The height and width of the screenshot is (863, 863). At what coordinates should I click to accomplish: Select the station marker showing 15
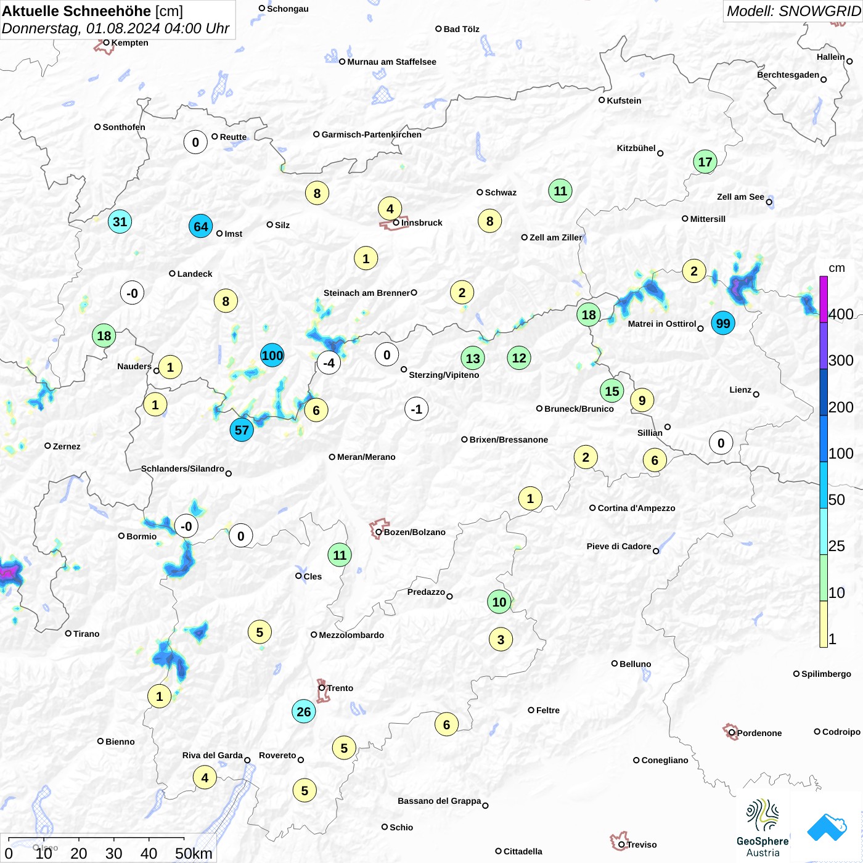click(612, 391)
